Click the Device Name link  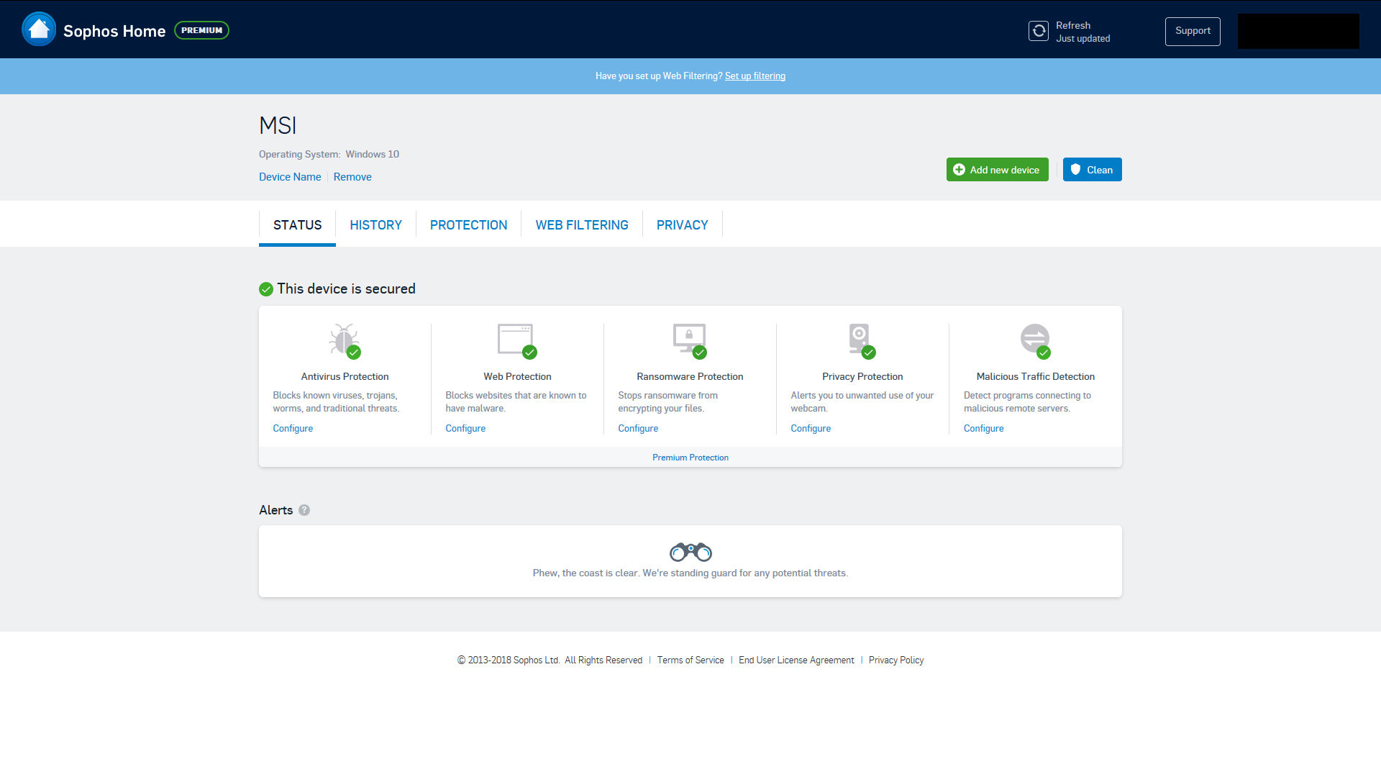pos(290,177)
